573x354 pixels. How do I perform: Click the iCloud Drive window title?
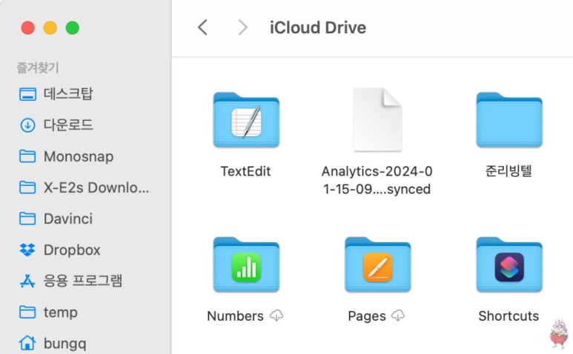pos(318,27)
